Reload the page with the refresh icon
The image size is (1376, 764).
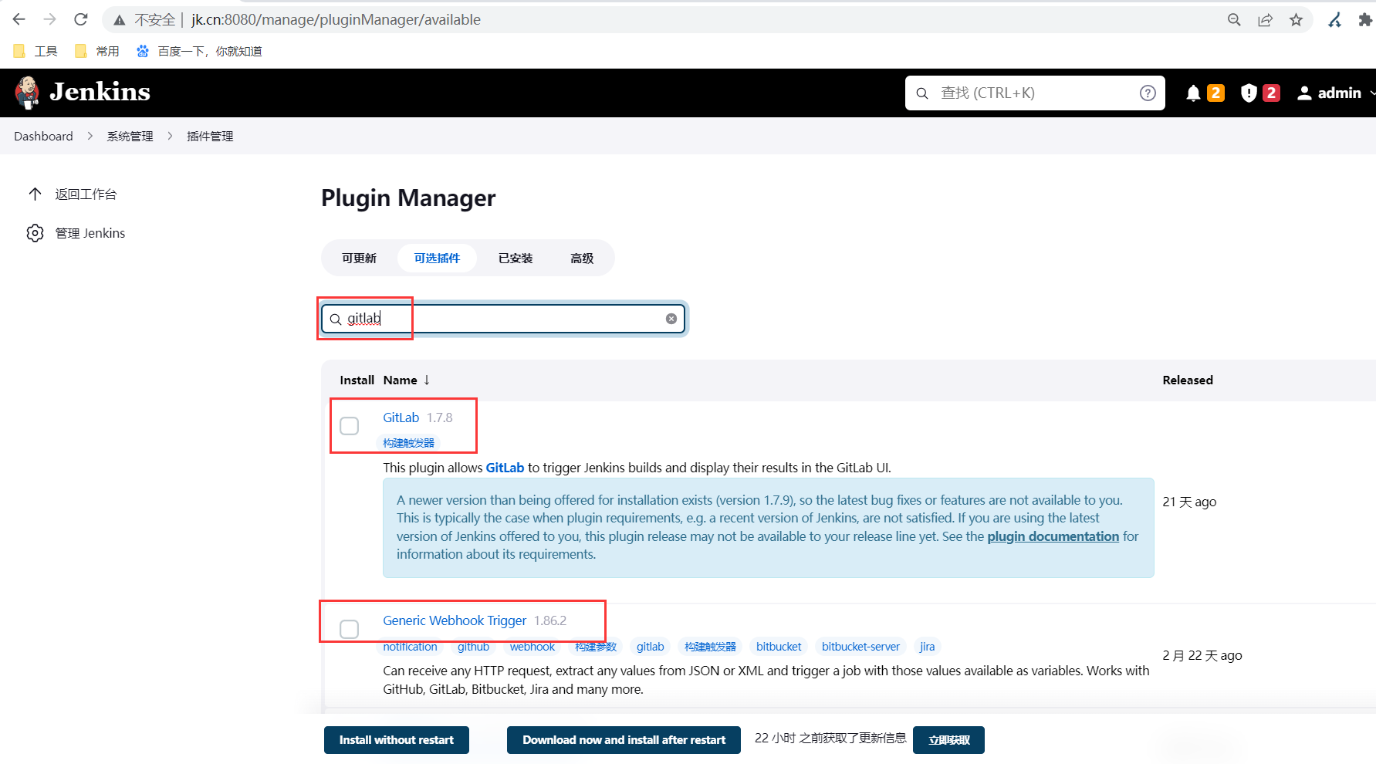[x=81, y=19]
